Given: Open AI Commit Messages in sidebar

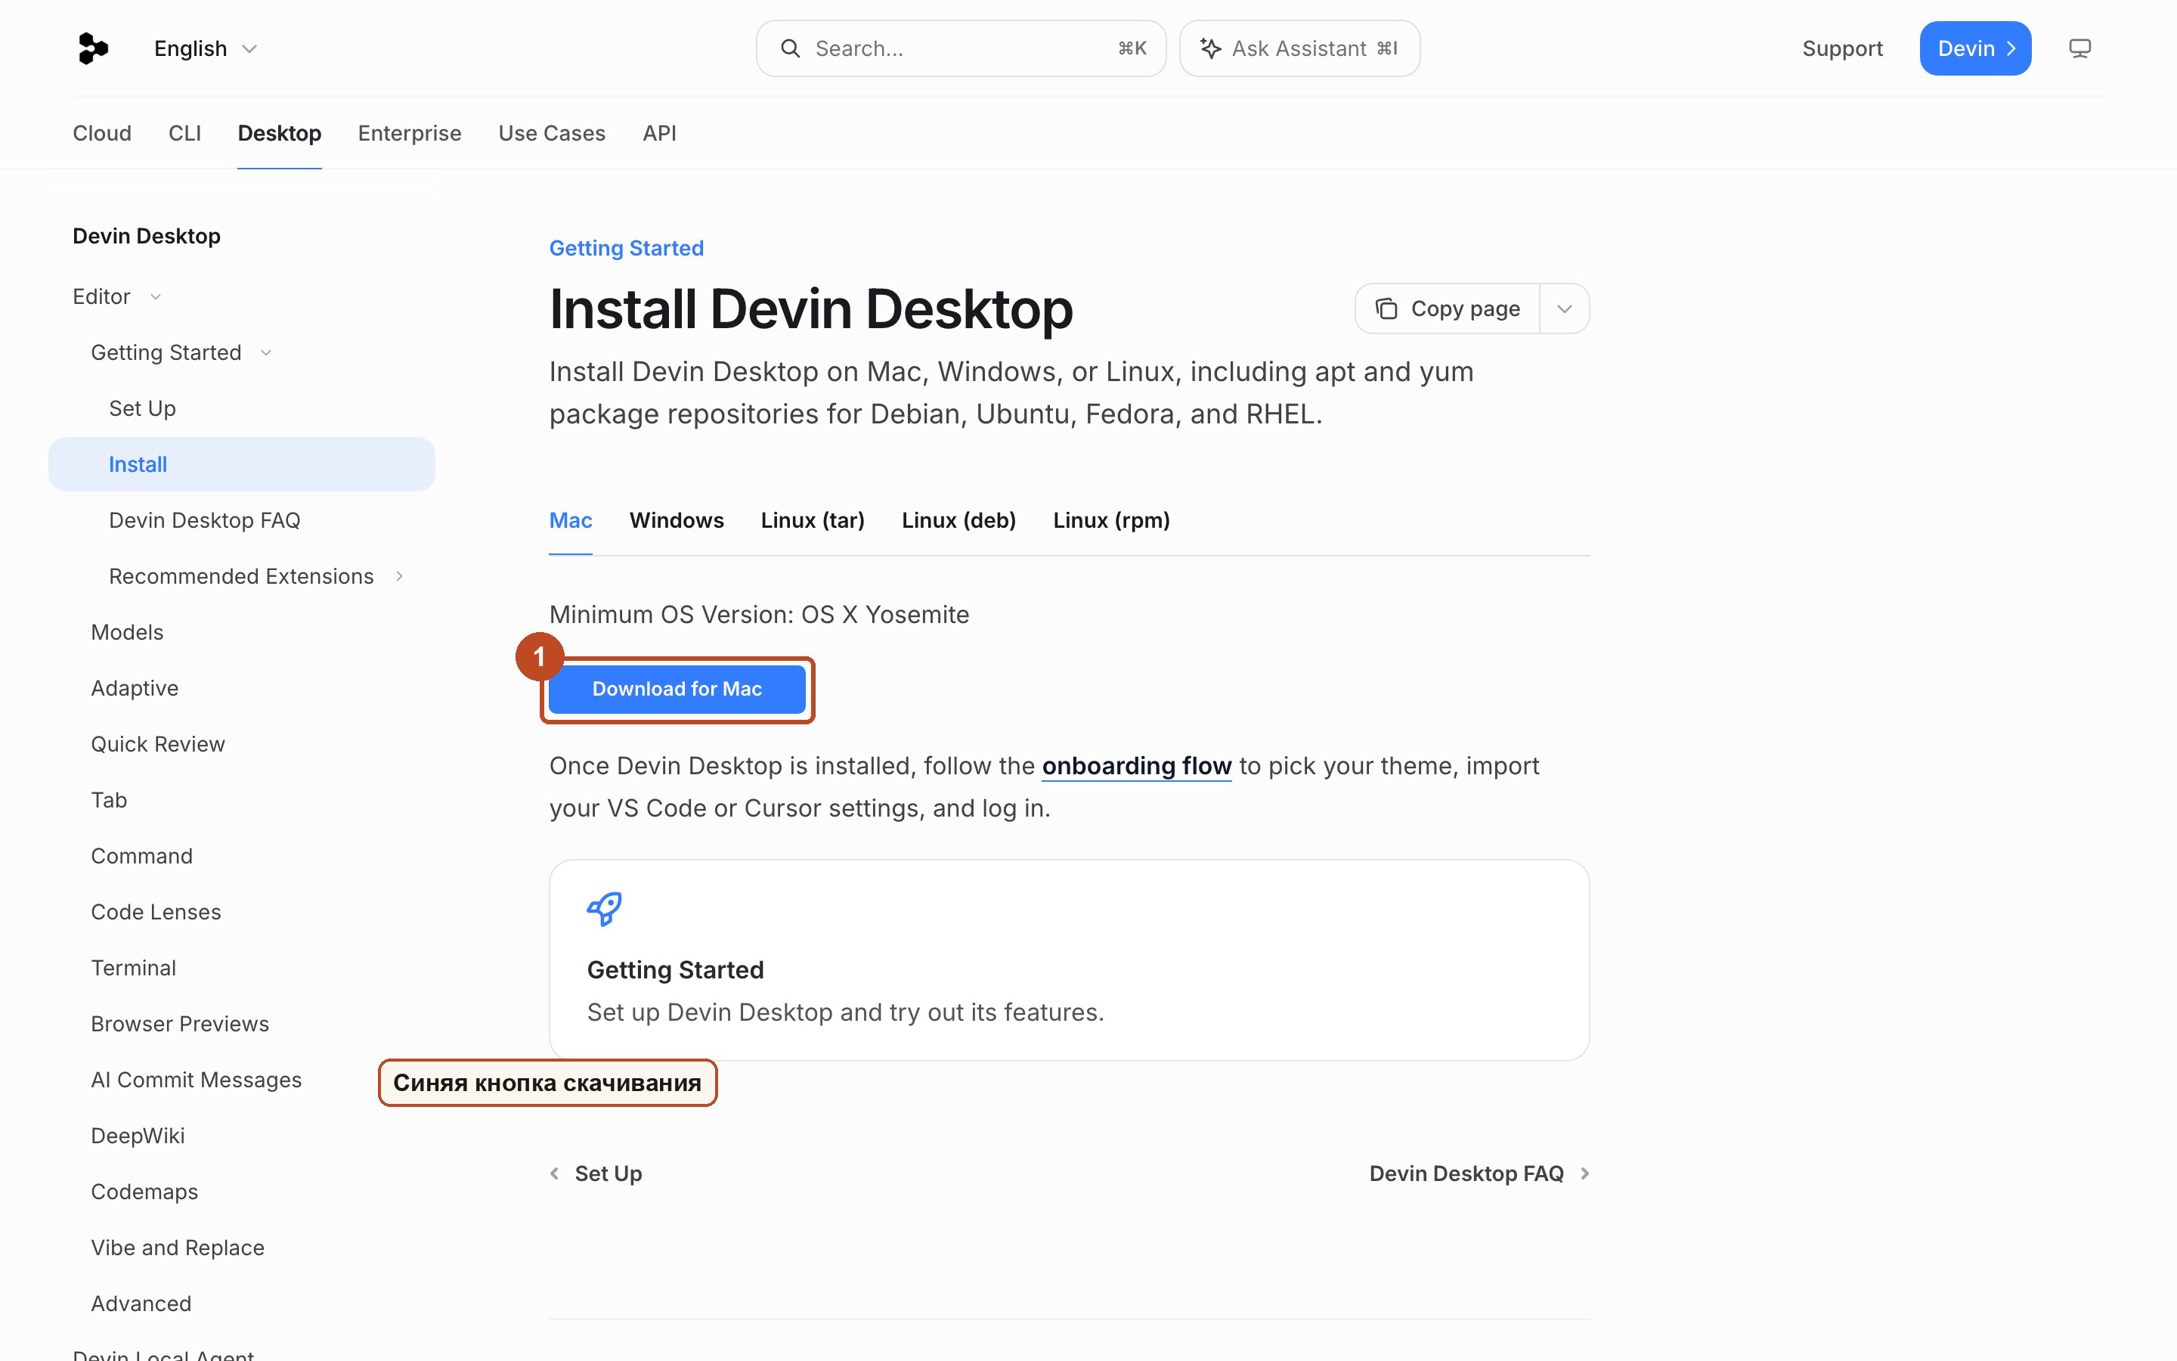Looking at the screenshot, I should [x=196, y=1080].
